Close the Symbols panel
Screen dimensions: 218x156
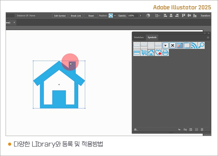tap(209, 33)
